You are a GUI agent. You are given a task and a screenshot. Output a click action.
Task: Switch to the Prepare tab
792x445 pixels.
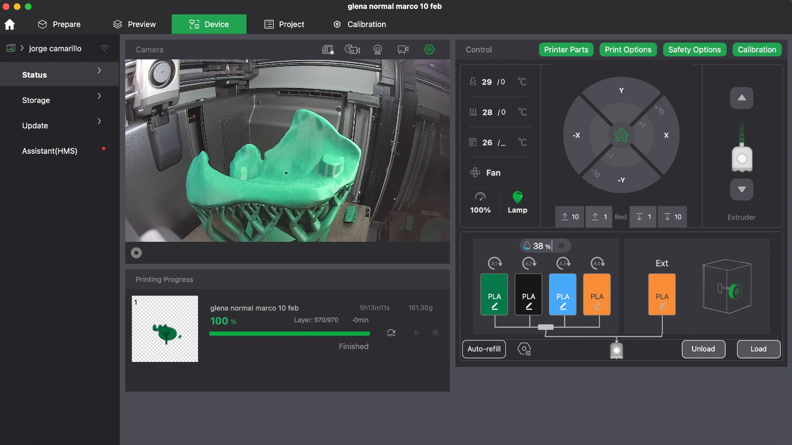pyautogui.click(x=59, y=24)
